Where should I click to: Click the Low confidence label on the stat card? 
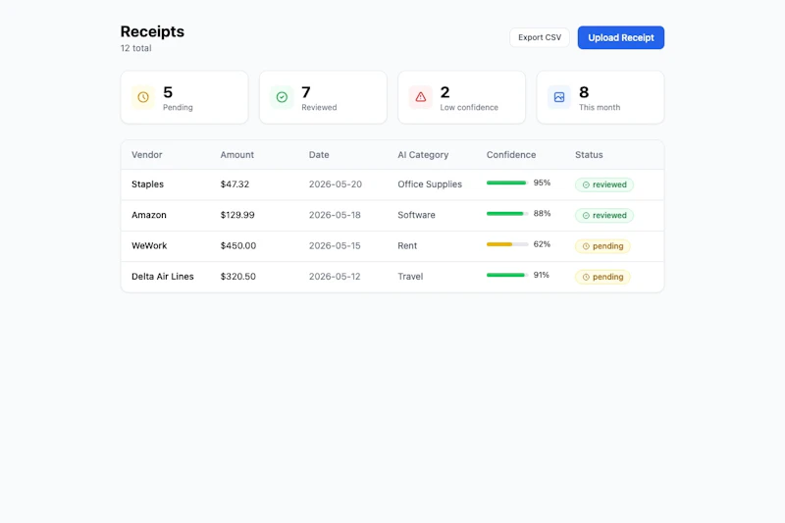469,107
